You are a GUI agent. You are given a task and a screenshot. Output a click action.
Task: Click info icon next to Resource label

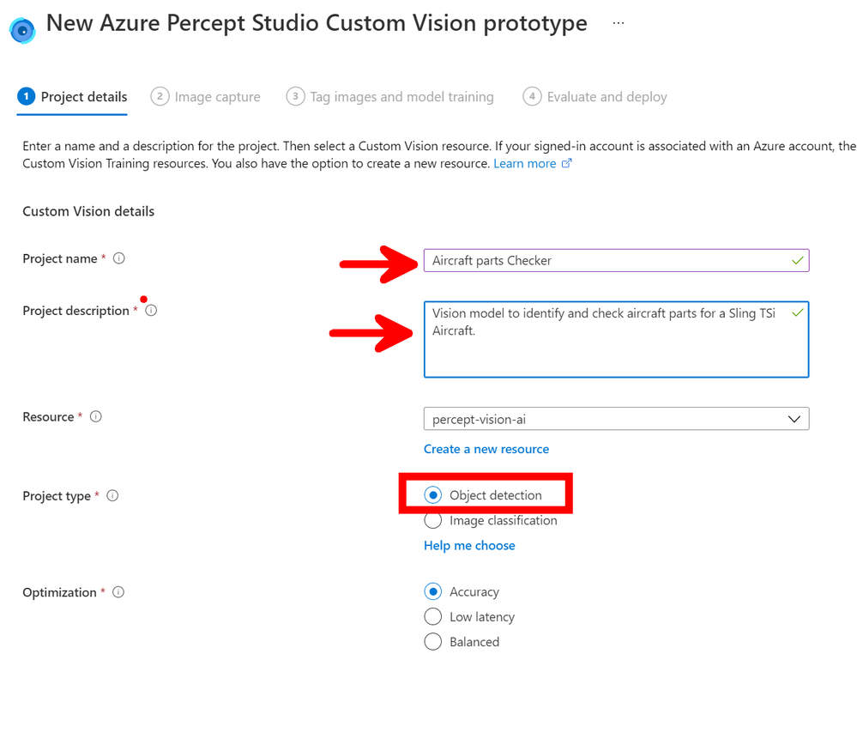96,417
